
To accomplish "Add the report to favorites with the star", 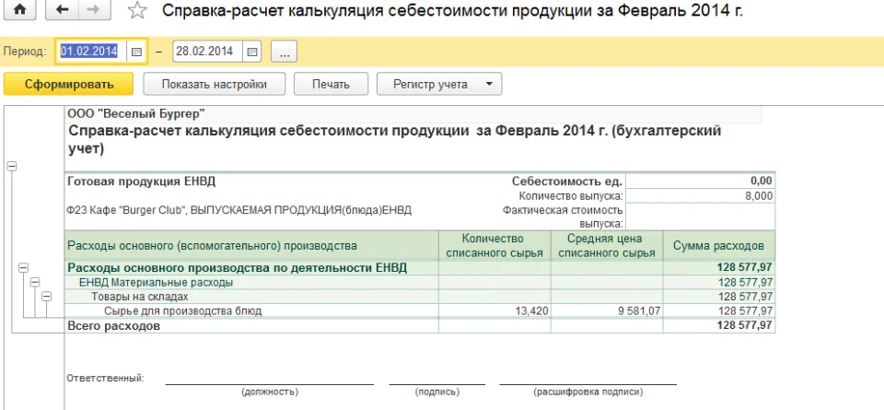I will tap(136, 11).
